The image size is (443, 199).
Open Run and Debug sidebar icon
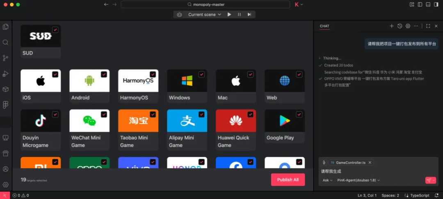coord(5,74)
